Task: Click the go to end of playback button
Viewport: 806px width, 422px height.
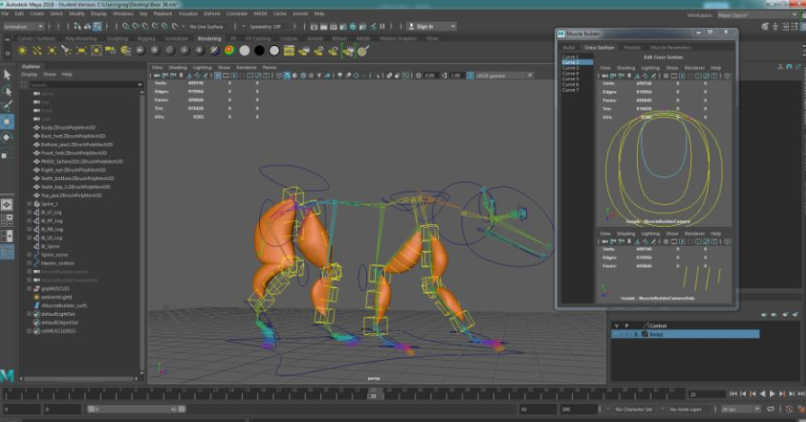Action: tap(801, 394)
